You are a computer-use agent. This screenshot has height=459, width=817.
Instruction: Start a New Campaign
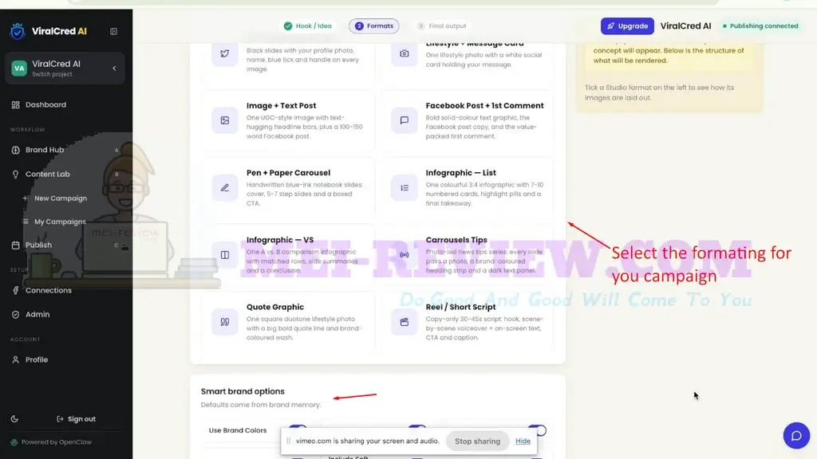(x=61, y=198)
